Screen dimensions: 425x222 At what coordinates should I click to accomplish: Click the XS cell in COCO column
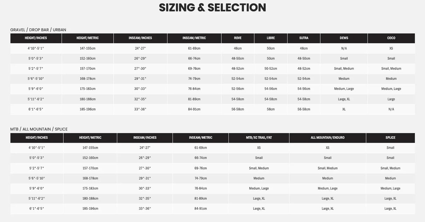click(x=391, y=48)
